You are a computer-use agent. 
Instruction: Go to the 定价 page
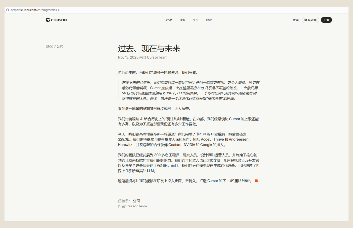coord(195,20)
